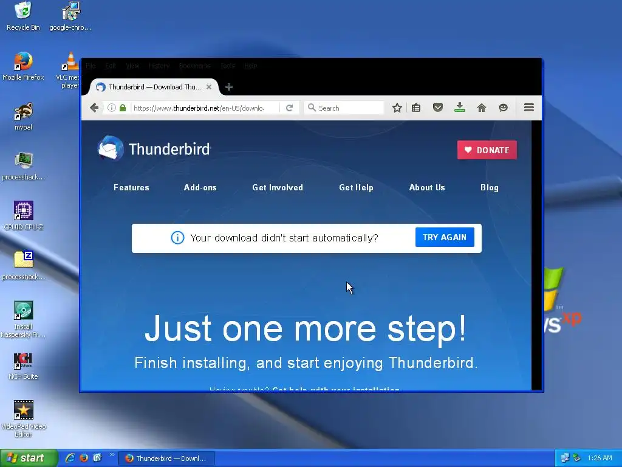Open the Thunderbird Blog link
This screenshot has width=622, height=467.
point(490,187)
